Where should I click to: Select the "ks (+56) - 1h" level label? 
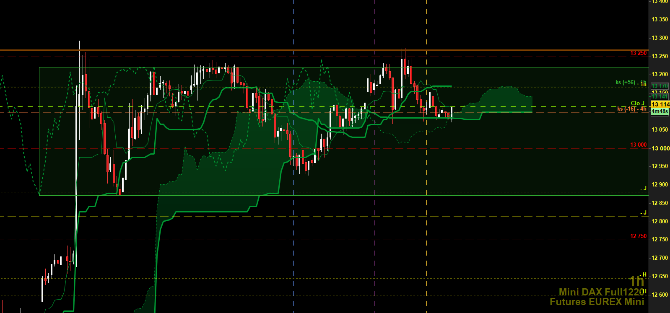tap(631, 83)
